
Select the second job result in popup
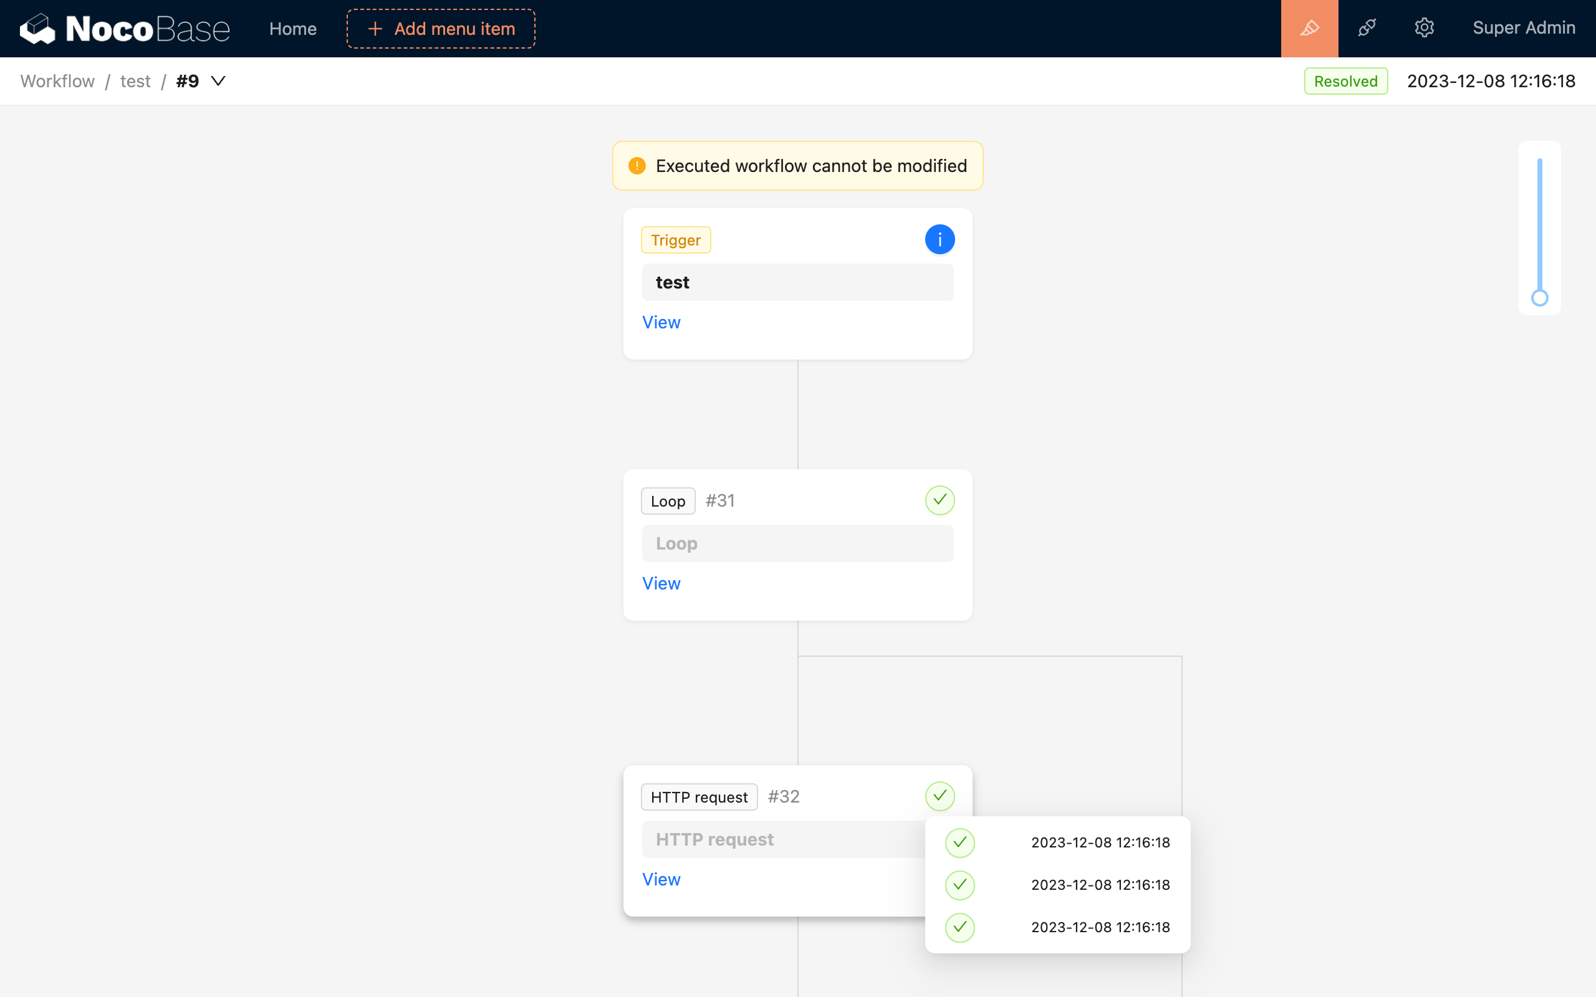point(1057,885)
